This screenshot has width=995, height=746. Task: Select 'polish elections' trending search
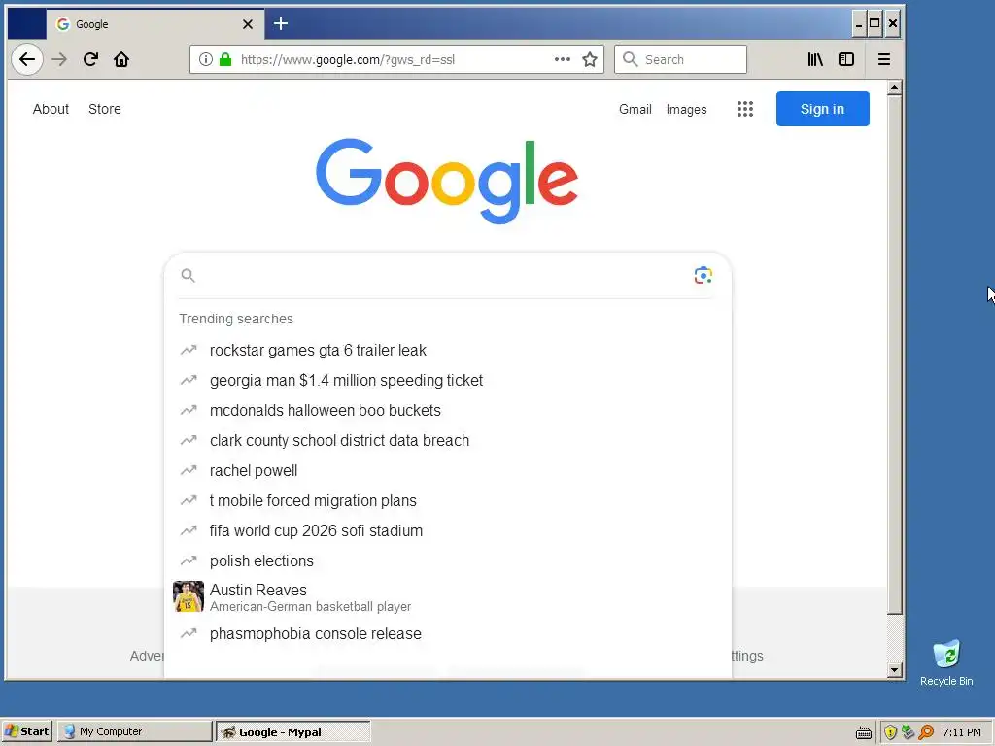click(261, 560)
